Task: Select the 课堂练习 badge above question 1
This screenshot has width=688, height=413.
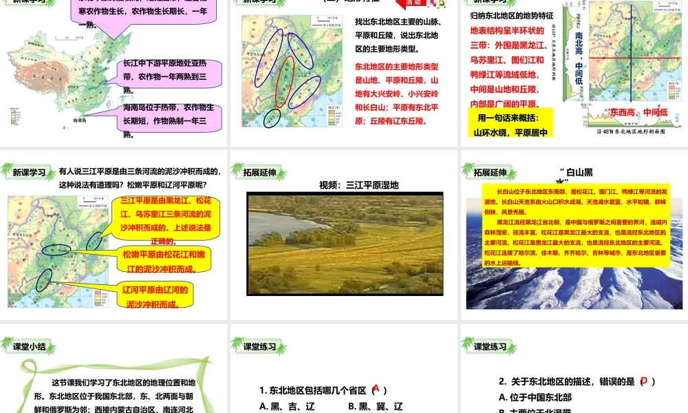Action: 259,346
